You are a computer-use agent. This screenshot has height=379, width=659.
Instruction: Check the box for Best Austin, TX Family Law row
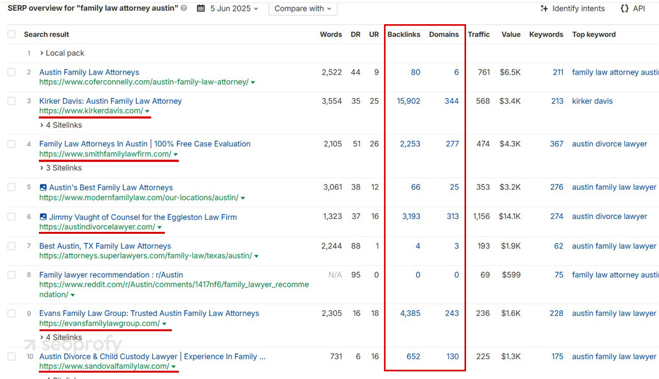(x=11, y=246)
